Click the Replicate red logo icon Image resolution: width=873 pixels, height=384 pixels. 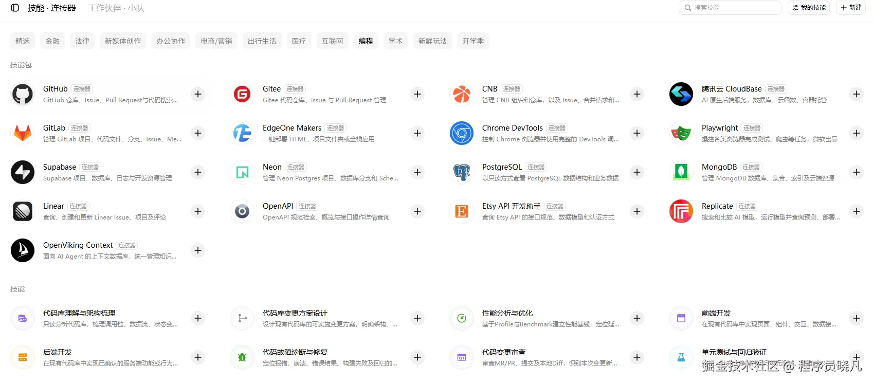coord(681,211)
